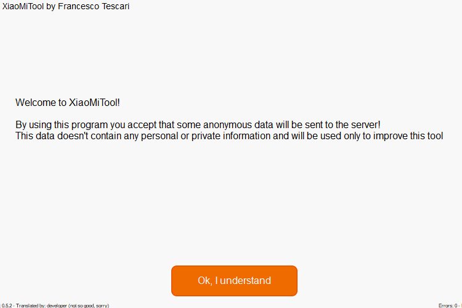This screenshot has width=462, height=308.
Task: Click the "(not so good, sorry)" note
Action: [89, 306]
